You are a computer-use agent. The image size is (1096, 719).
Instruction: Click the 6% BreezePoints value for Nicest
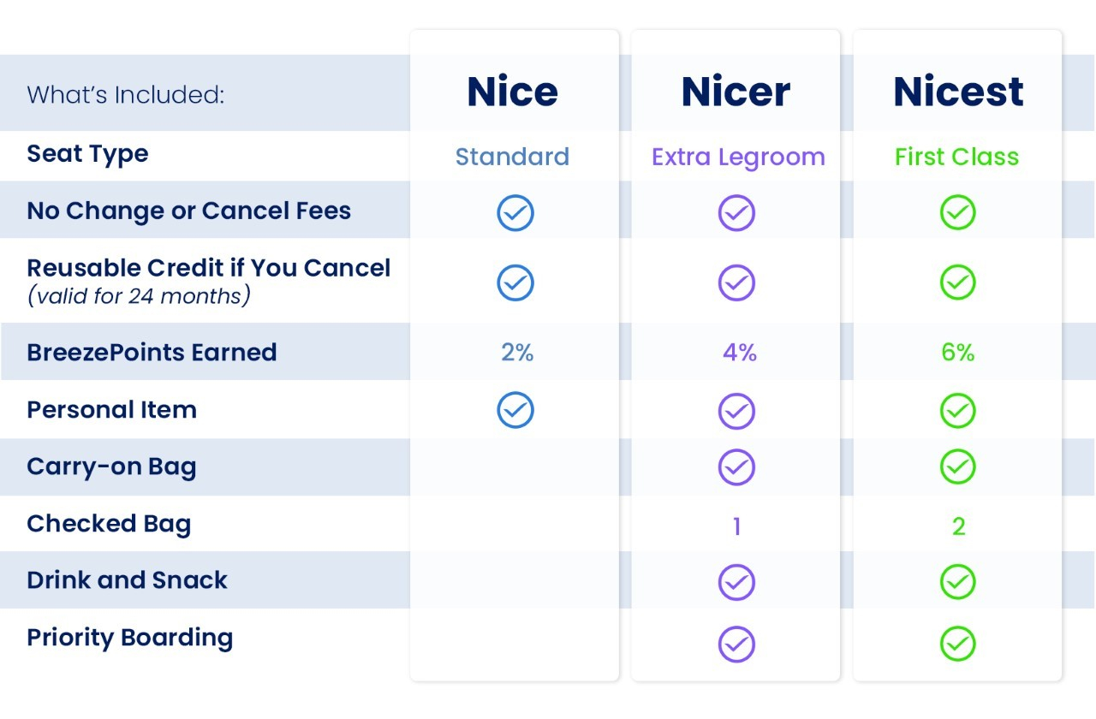click(x=957, y=353)
